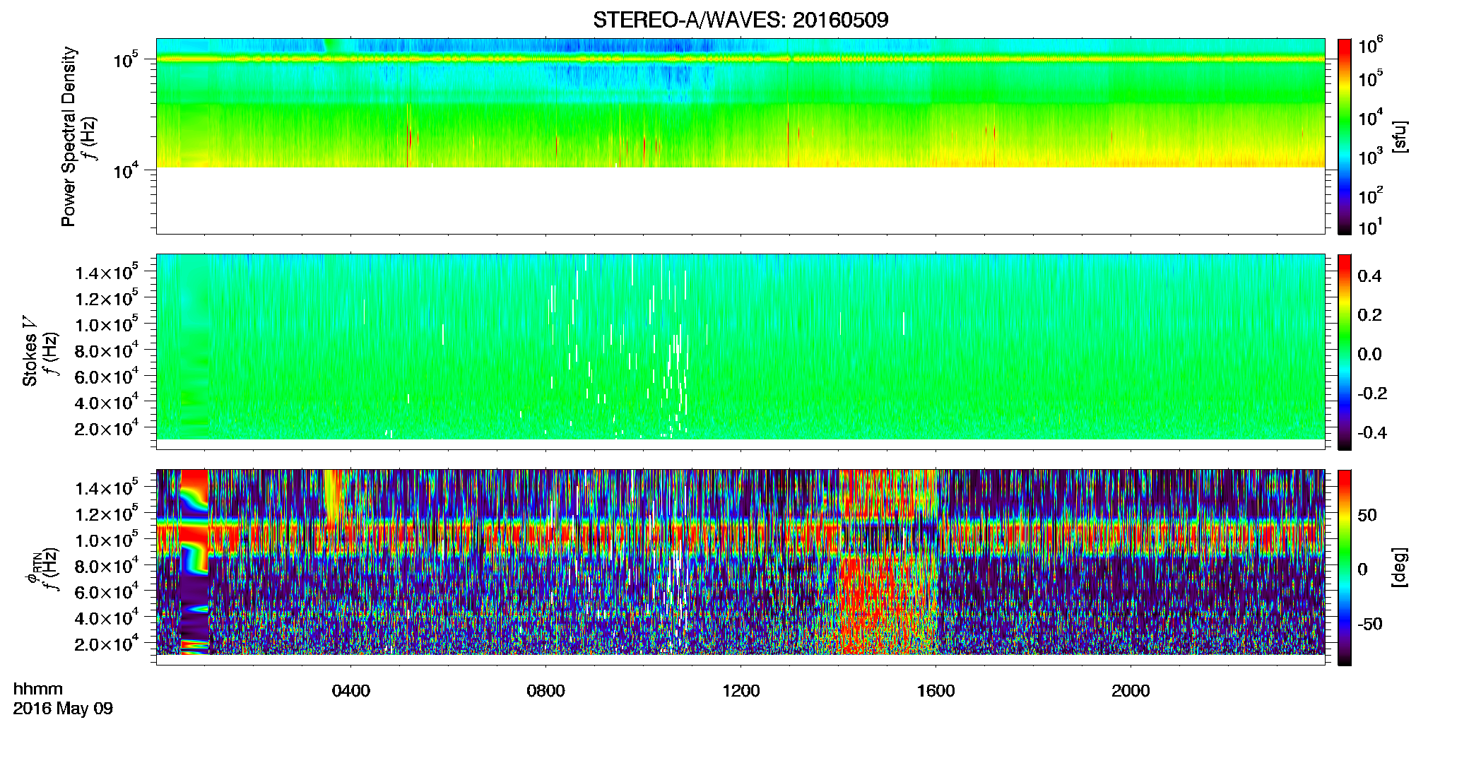Click the 10^3 tick on the sfu colorbar
This screenshot has width=1481, height=763.
1371,156
